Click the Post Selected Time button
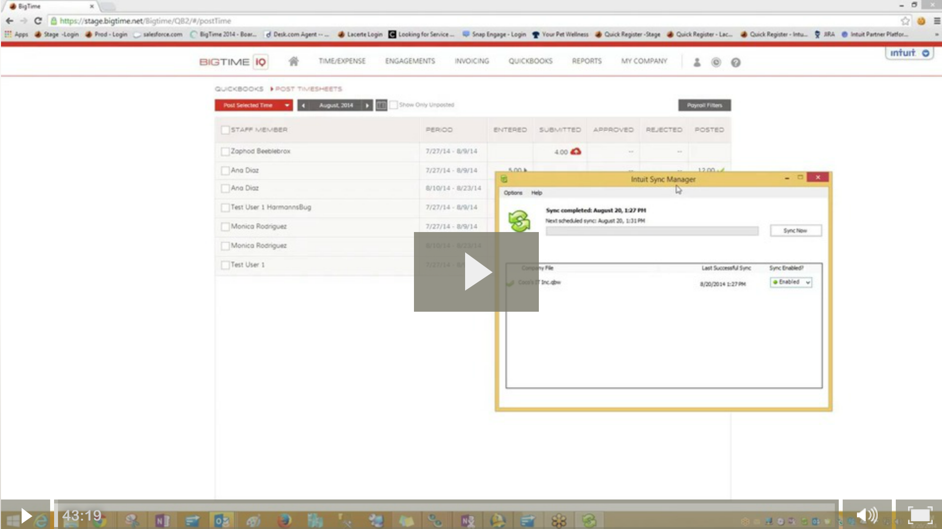Viewport: 942px width, 529px height. tap(248, 105)
